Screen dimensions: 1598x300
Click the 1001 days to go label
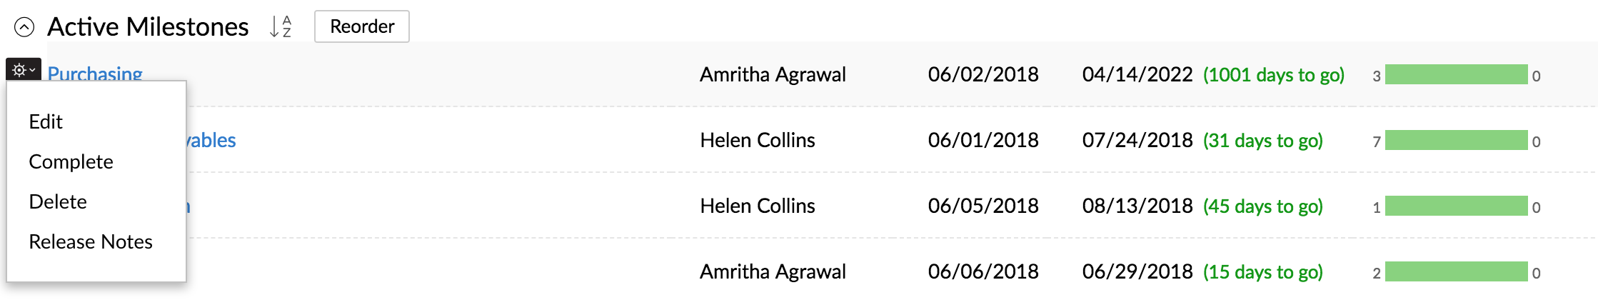click(1274, 75)
